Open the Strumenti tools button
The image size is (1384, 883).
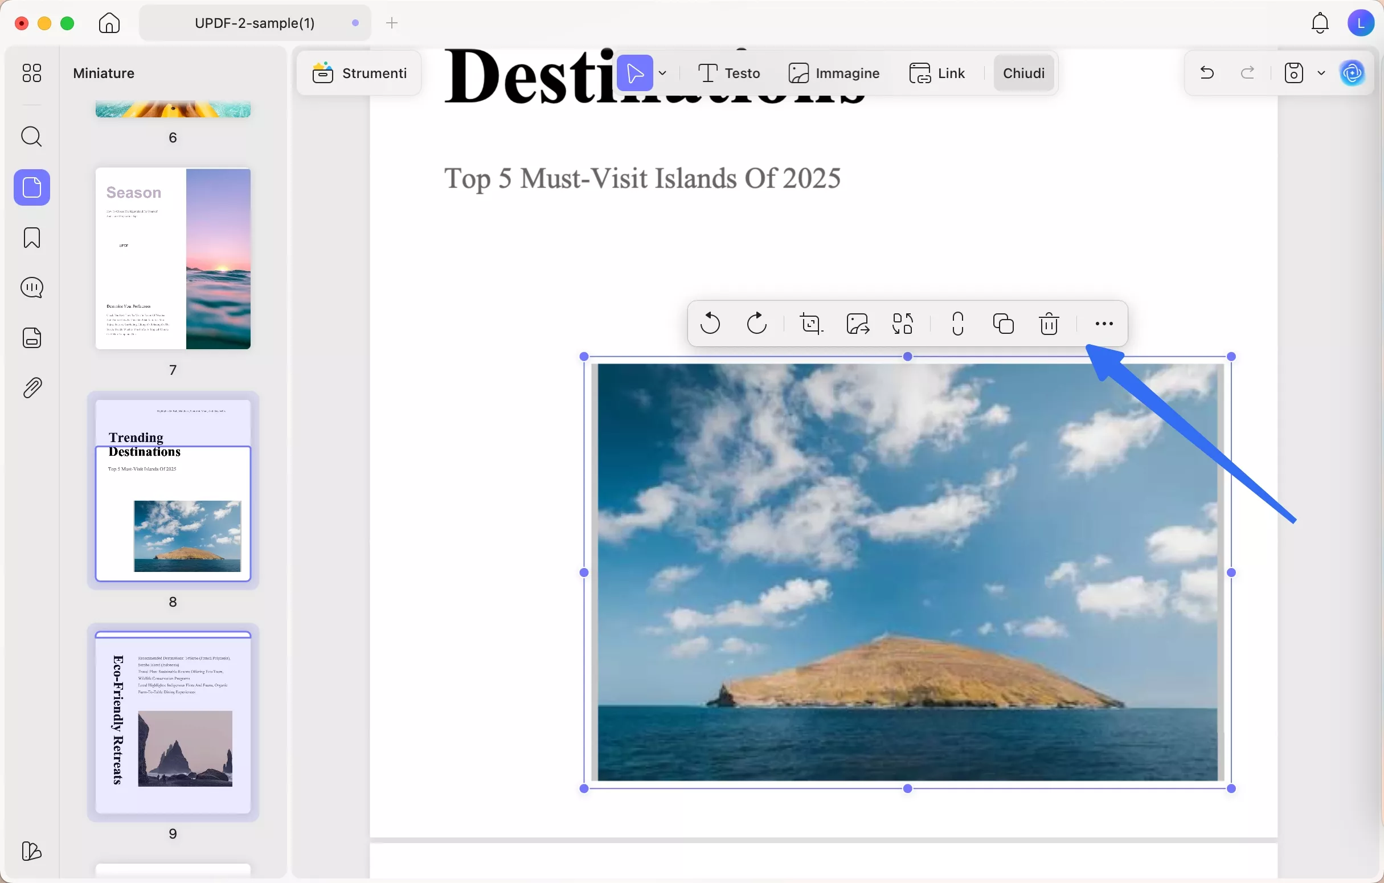coord(360,73)
